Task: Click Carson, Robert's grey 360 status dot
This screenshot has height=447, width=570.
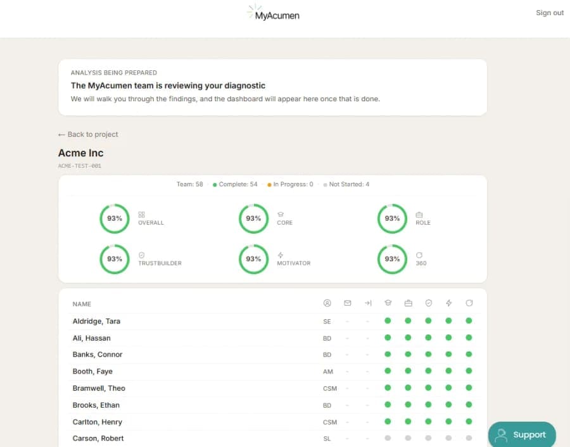Action: coord(469,438)
